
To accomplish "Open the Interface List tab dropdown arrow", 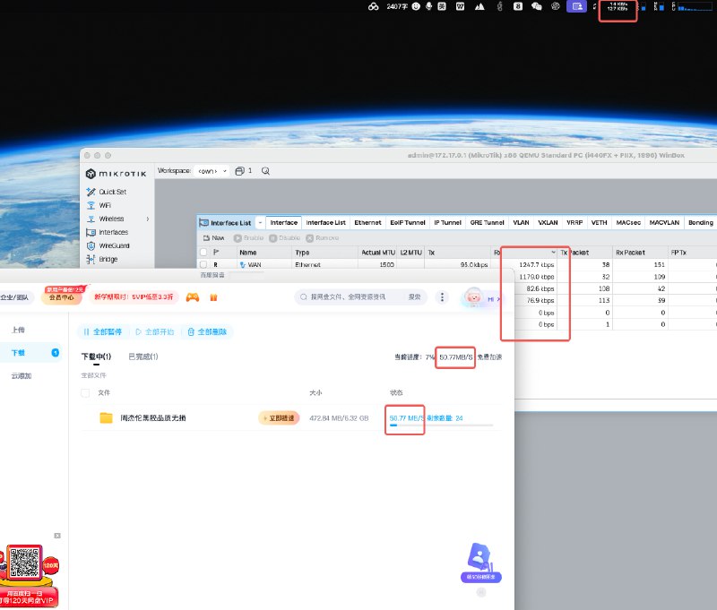I will pos(261,222).
